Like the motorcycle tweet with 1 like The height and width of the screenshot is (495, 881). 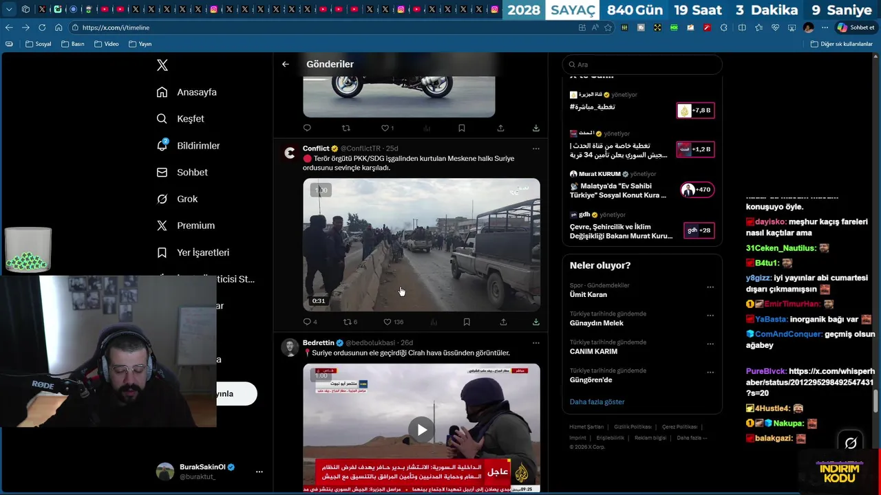385,128
